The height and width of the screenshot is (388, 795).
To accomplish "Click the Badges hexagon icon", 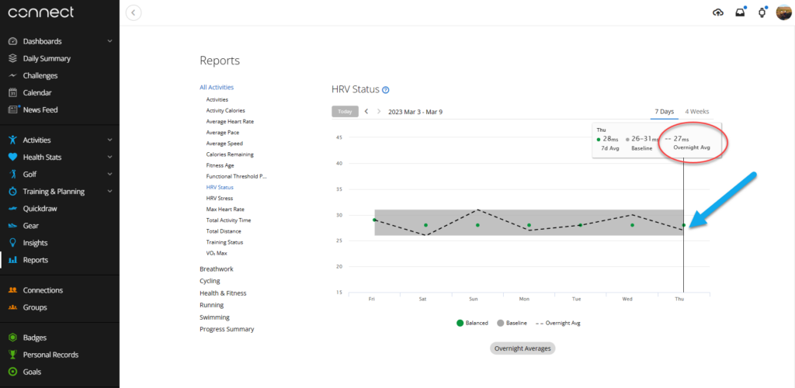I will tap(13, 338).
